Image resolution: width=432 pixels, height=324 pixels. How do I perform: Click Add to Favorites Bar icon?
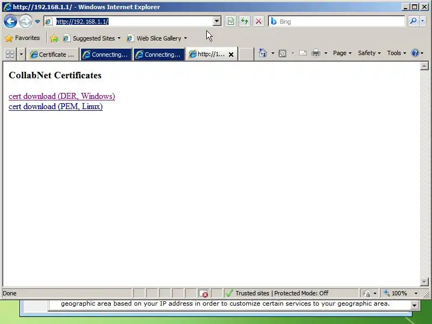pyautogui.click(x=54, y=38)
